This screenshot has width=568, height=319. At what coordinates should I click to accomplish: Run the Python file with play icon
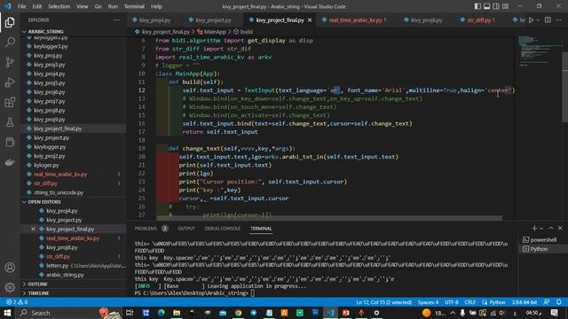(531, 20)
